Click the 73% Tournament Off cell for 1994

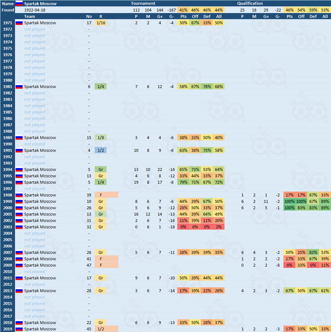coord(195,170)
